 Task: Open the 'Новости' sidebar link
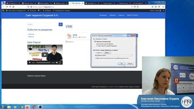click(31, 37)
